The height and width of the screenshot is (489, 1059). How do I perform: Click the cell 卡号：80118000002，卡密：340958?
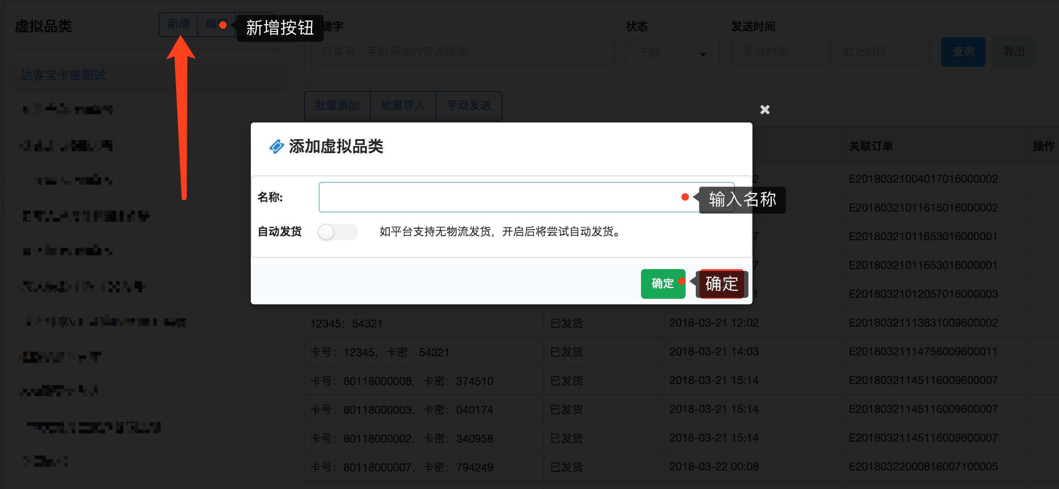pyautogui.click(x=402, y=438)
